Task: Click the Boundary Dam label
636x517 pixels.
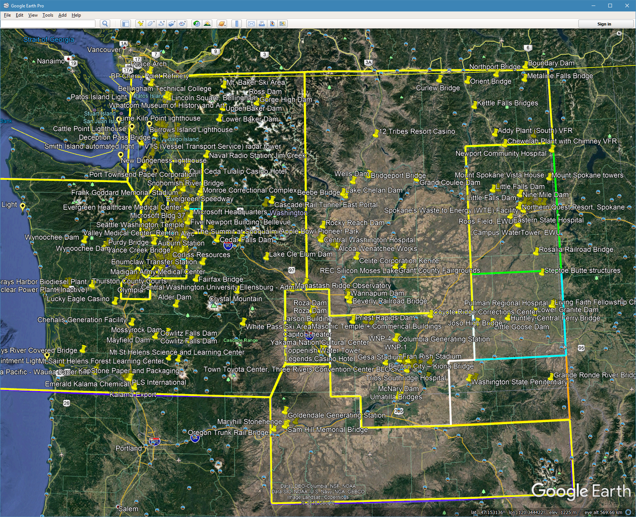Action: 551,63
